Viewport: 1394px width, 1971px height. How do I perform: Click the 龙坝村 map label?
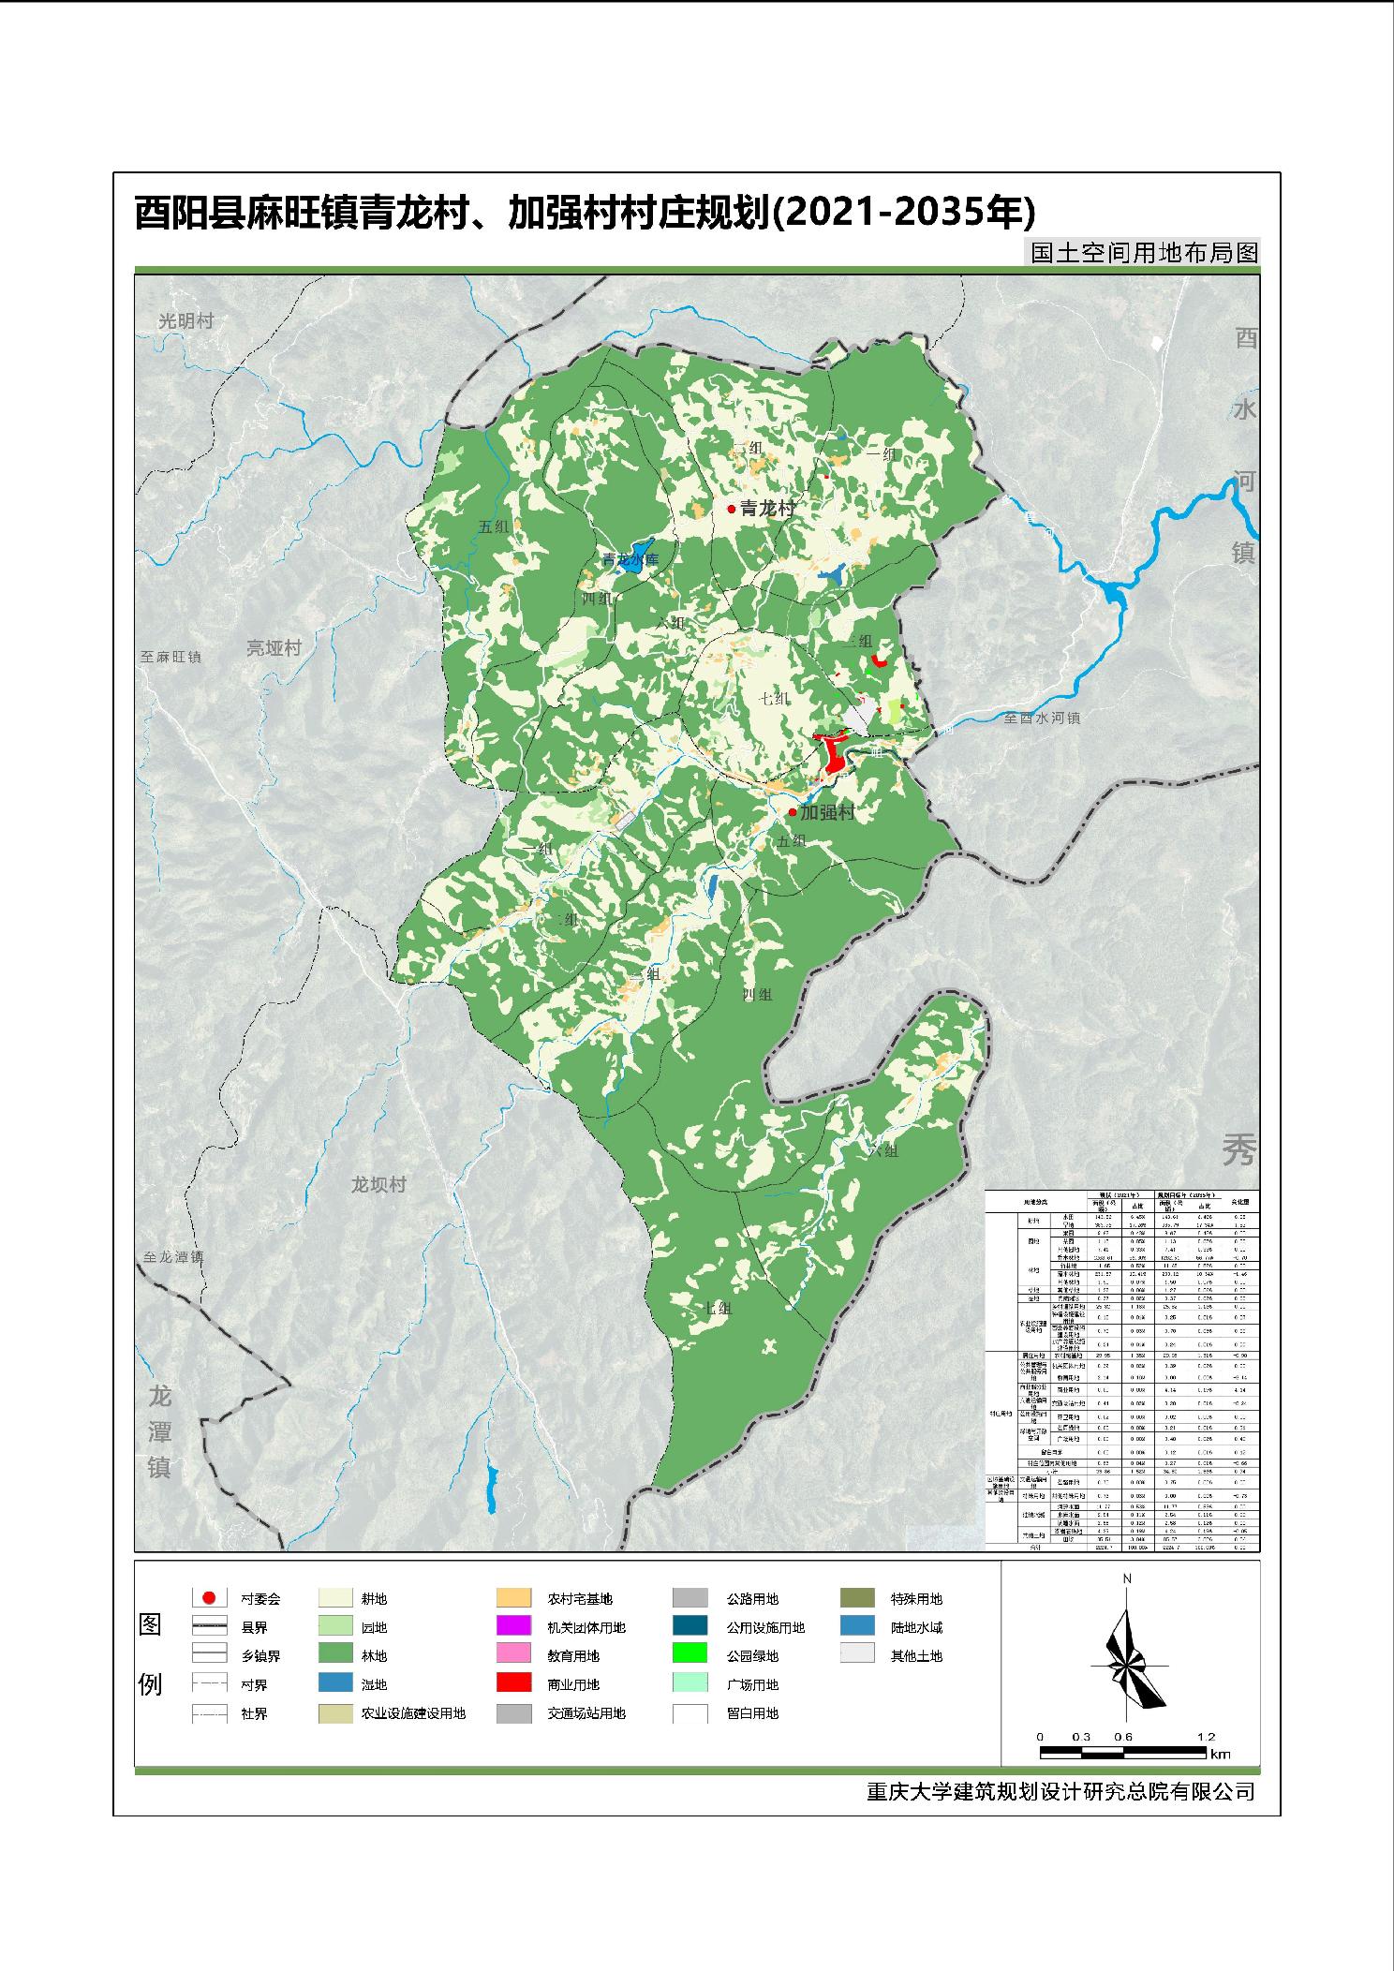coord(378,1184)
